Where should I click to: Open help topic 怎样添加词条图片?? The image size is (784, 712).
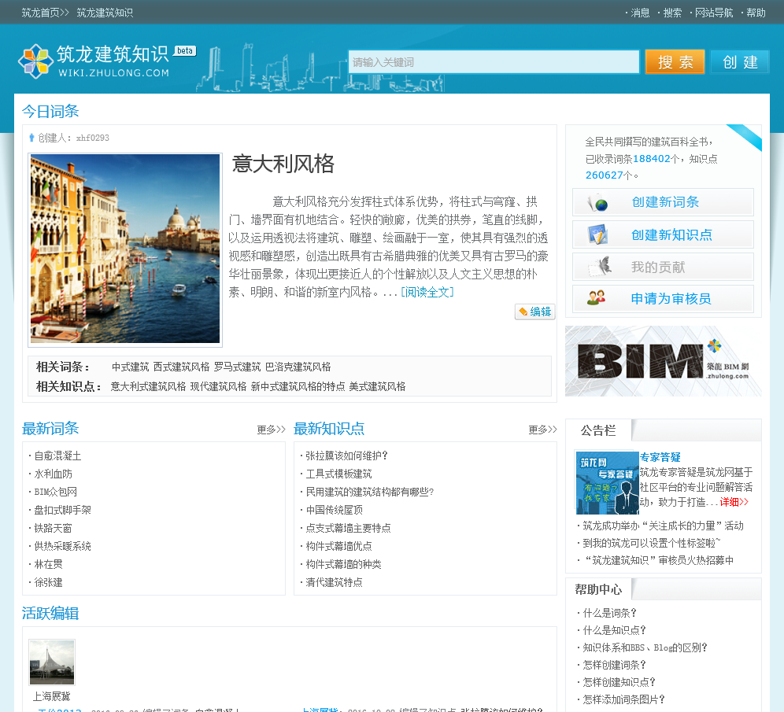click(624, 699)
